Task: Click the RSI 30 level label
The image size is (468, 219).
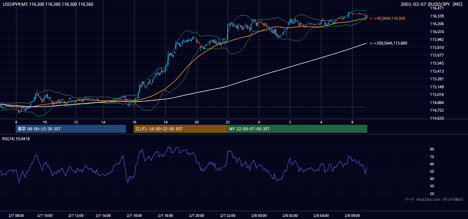Action: click(x=432, y=186)
